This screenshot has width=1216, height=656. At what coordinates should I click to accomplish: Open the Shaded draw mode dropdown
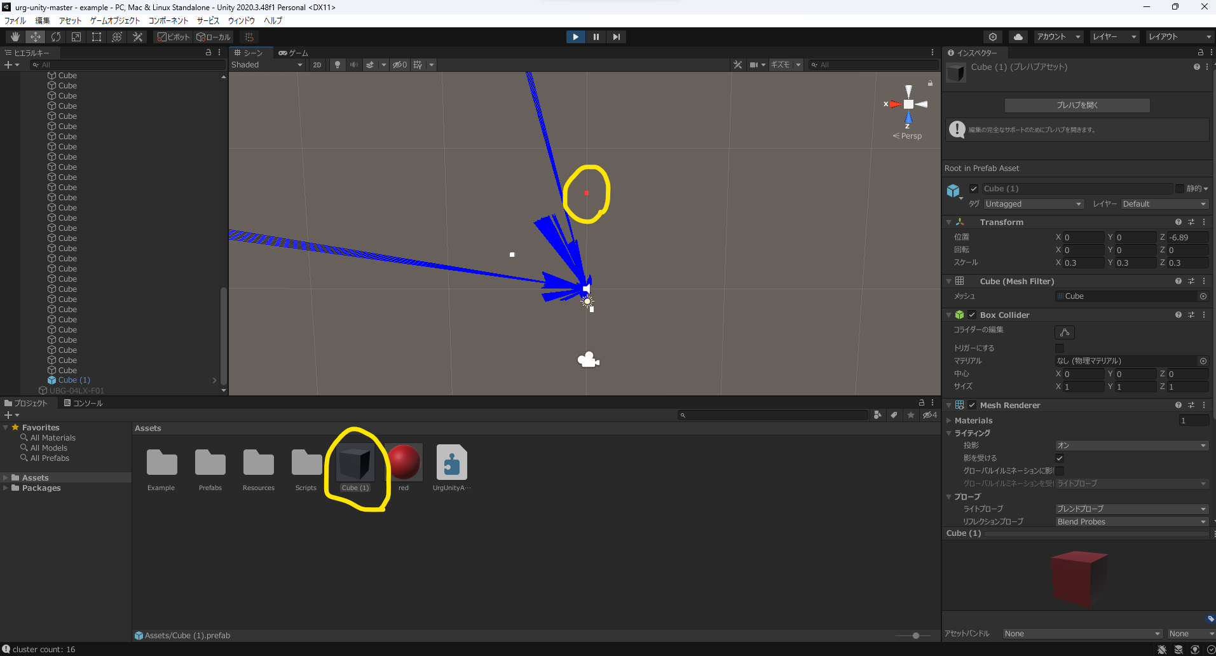pos(267,64)
